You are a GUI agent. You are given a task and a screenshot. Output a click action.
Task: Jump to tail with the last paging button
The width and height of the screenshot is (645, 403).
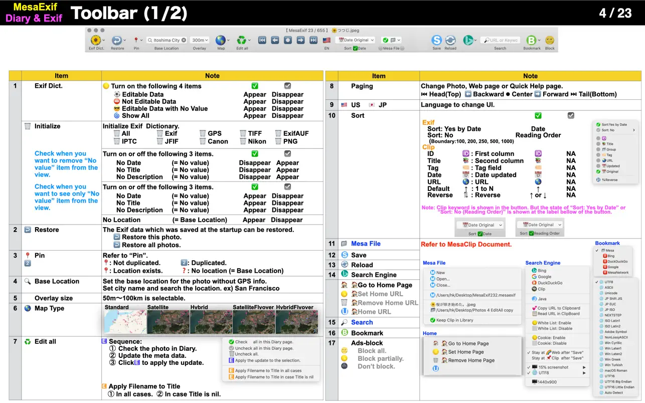click(313, 40)
